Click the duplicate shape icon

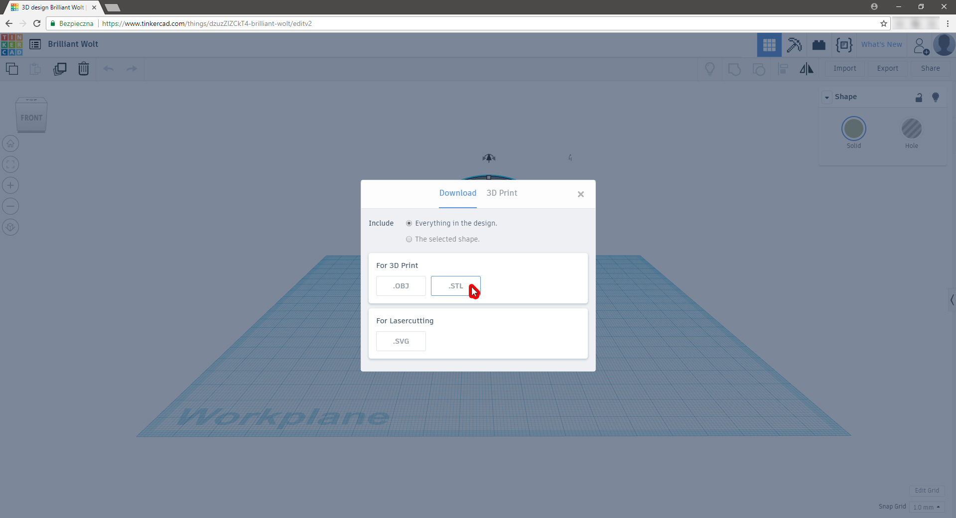[x=60, y=69]
